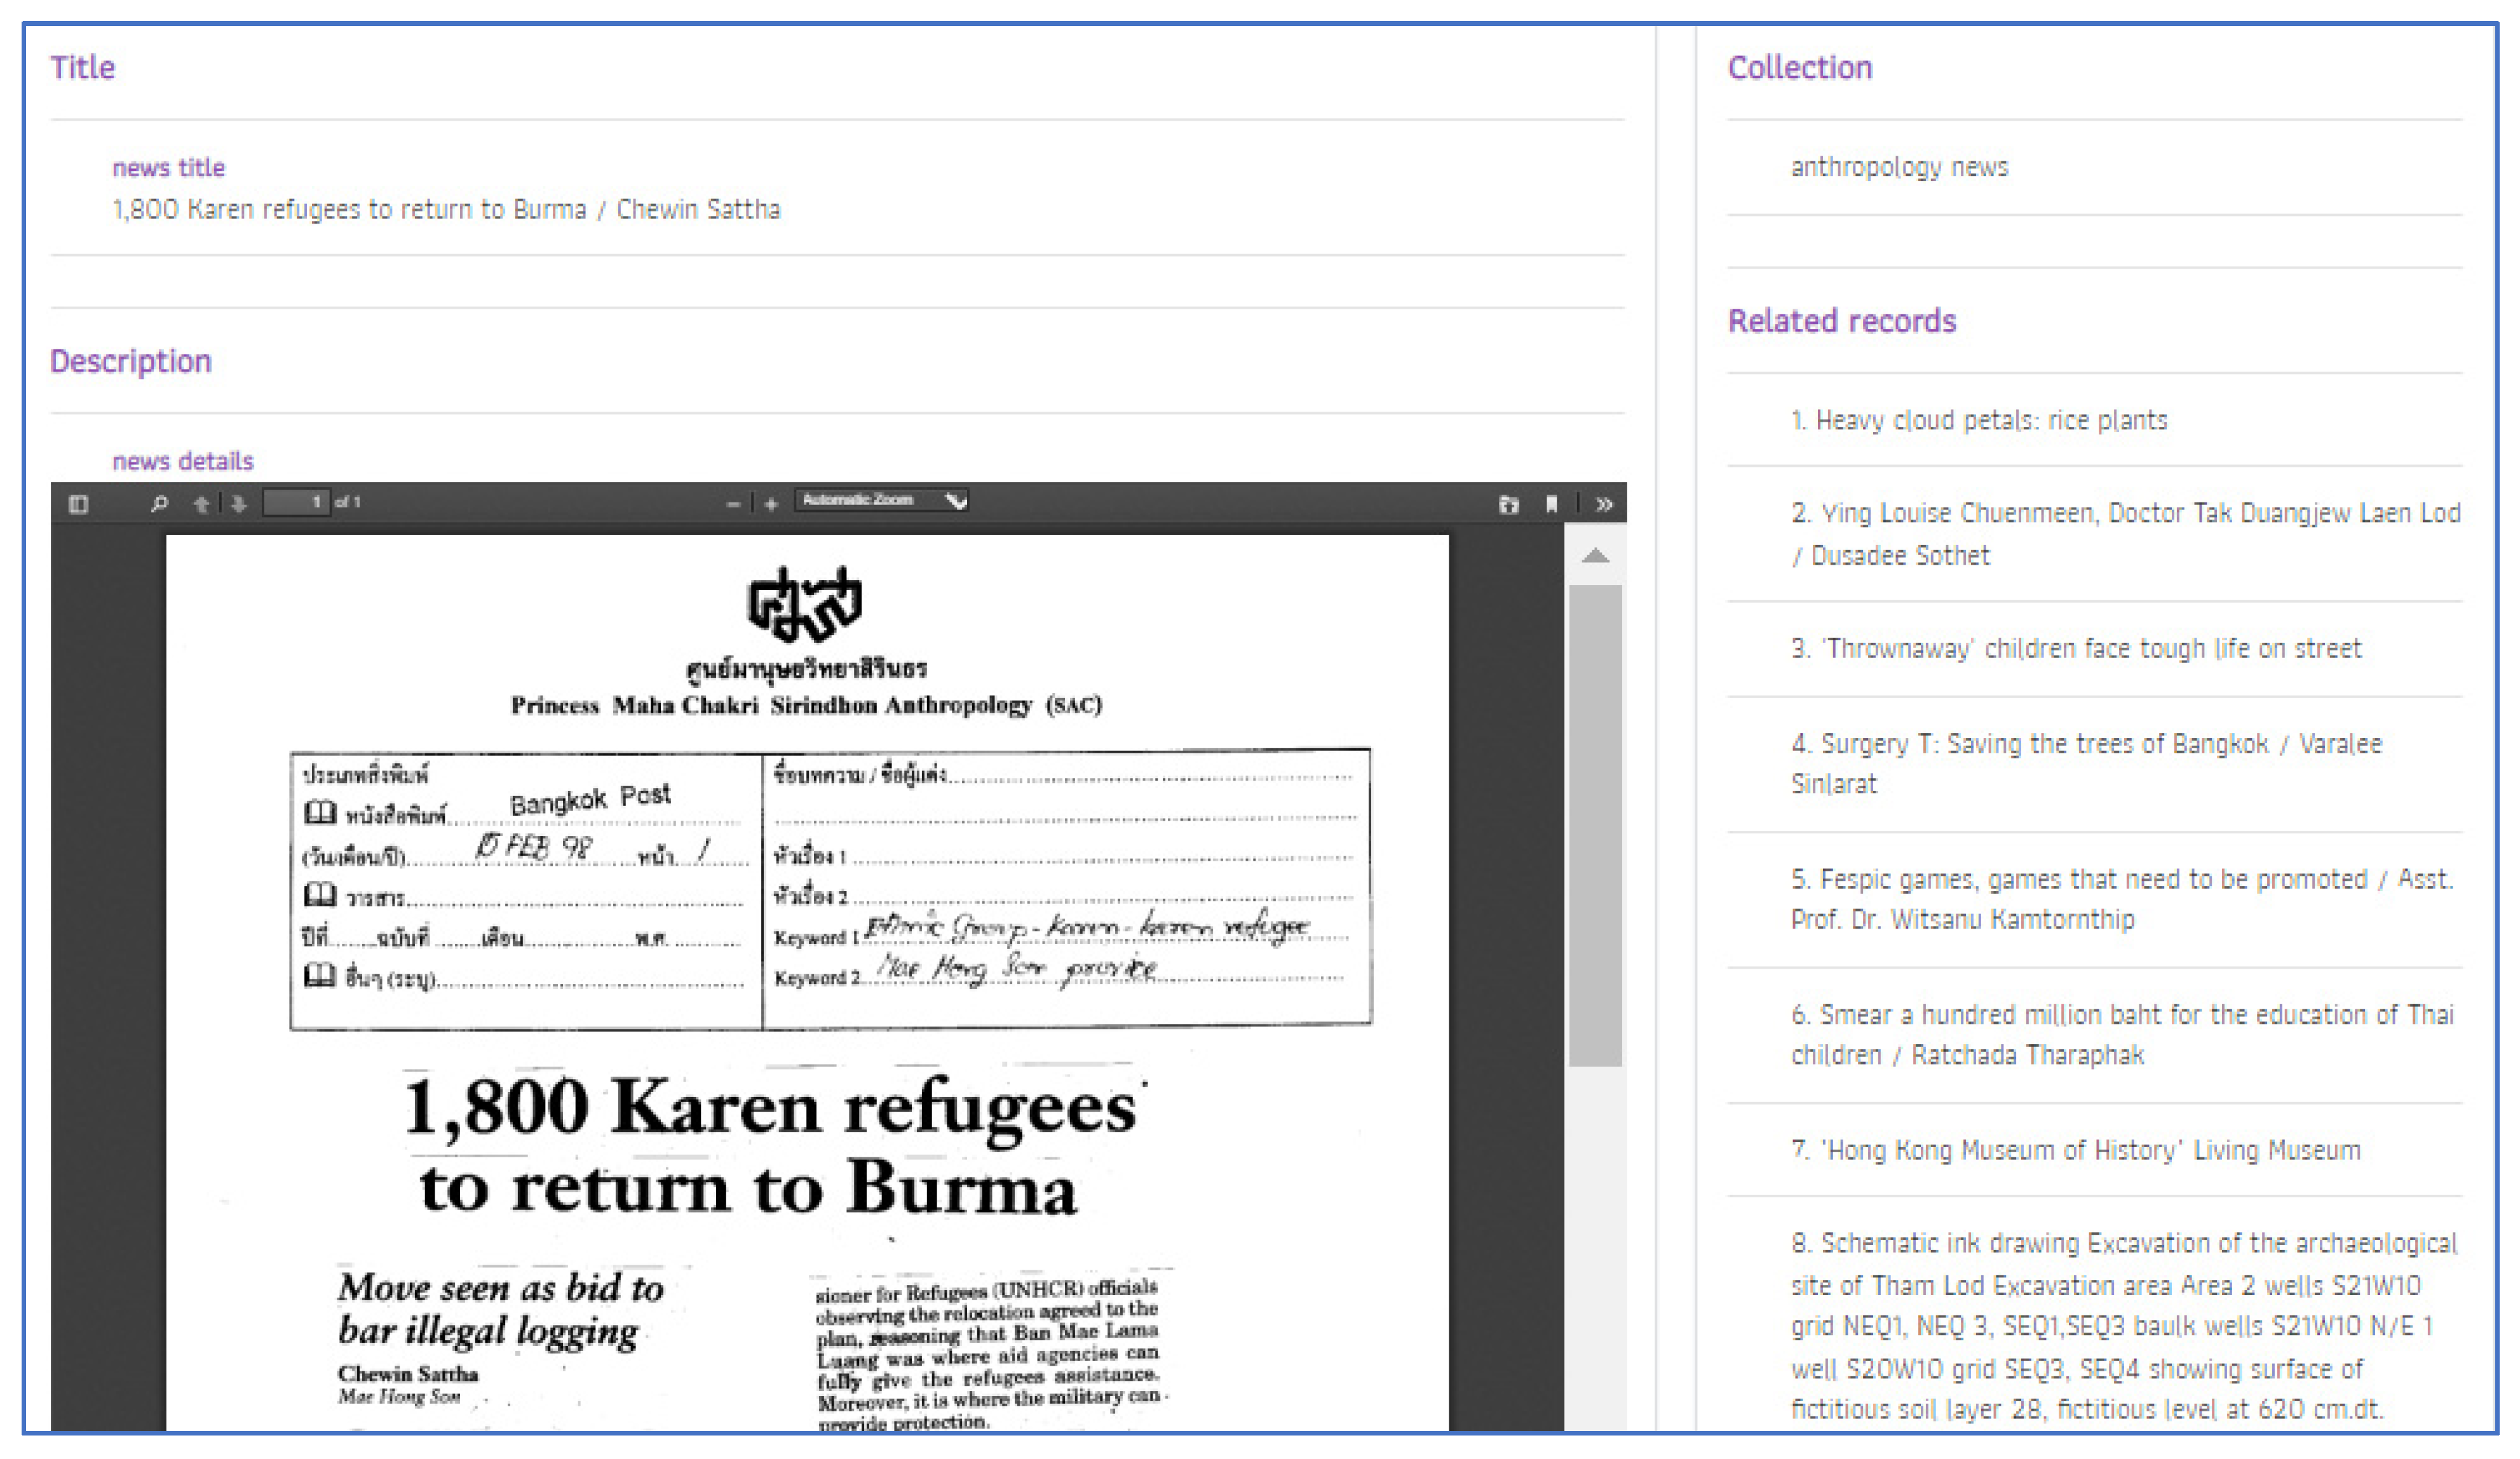Go to previous page arrow
Viewport: 2520px width, 1459px height.
point(201,504)
